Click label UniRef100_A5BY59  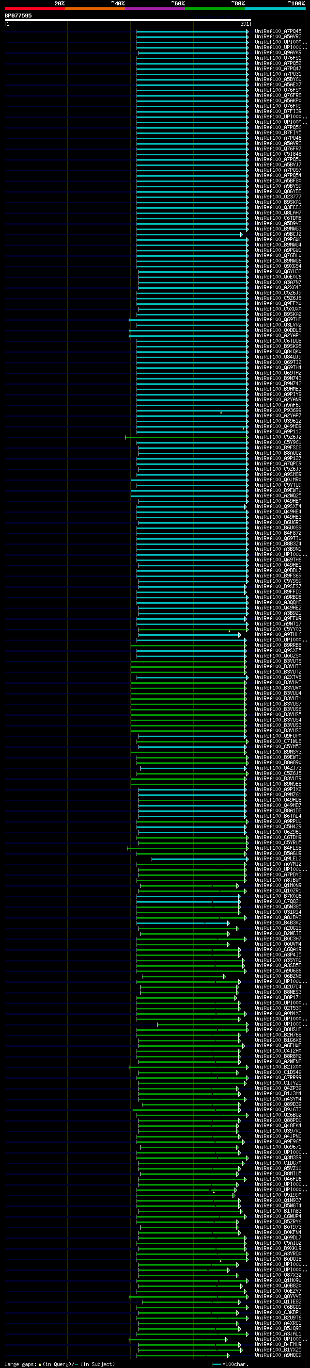coord(278,186)
